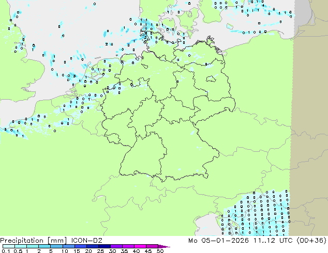Pick the 15–20 mm legend color swatch
Image resolution: width=328 pixels, height=253 pixels.
click(x=80, y=246)
